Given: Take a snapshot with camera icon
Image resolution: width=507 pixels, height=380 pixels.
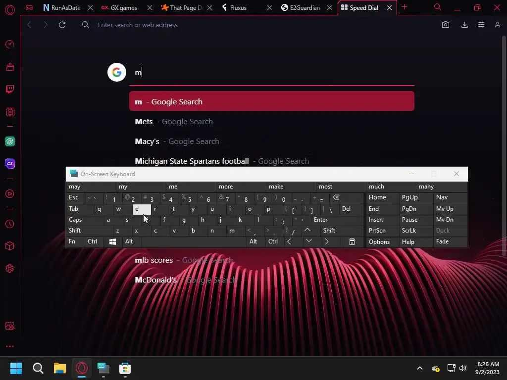Looking at the screenshot, I should click(x=446, y=25).
